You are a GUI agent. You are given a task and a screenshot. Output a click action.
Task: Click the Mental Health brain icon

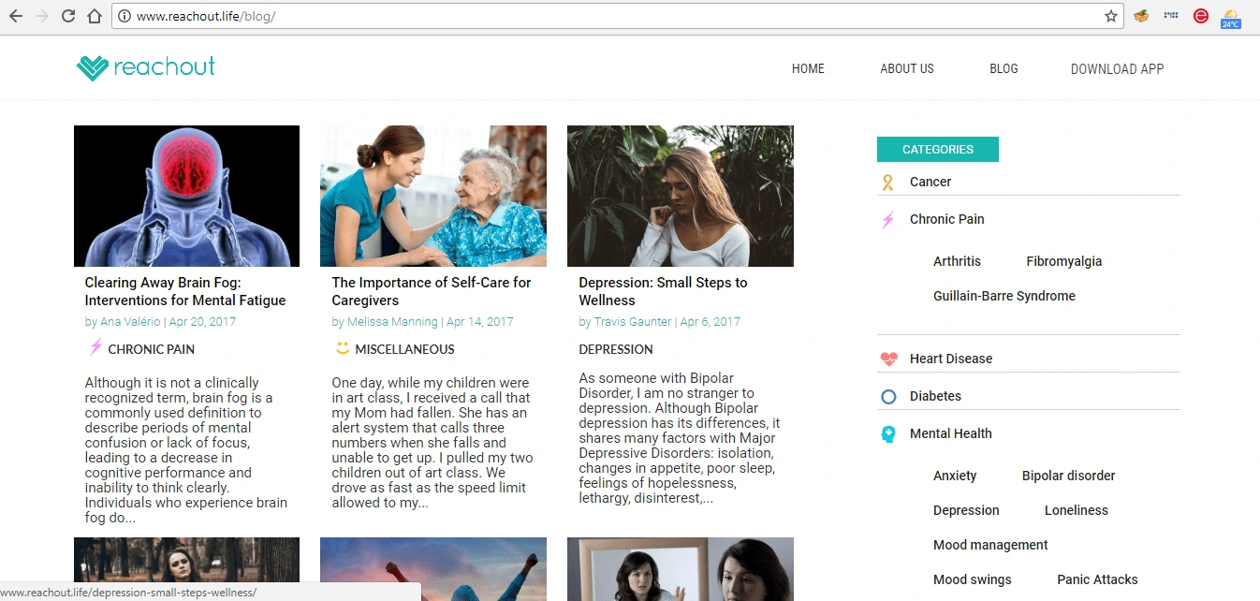(887, 433)
